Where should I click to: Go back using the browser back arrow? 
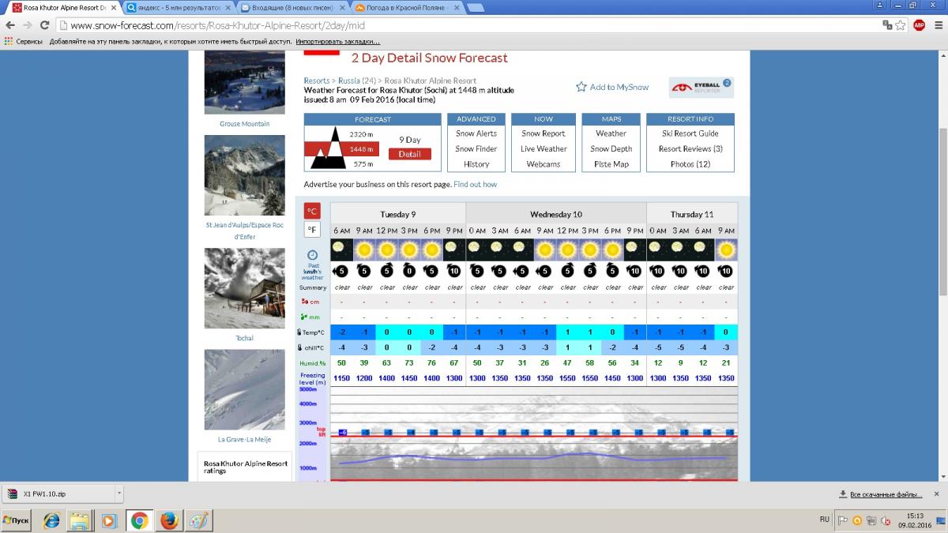coord(9,24)
